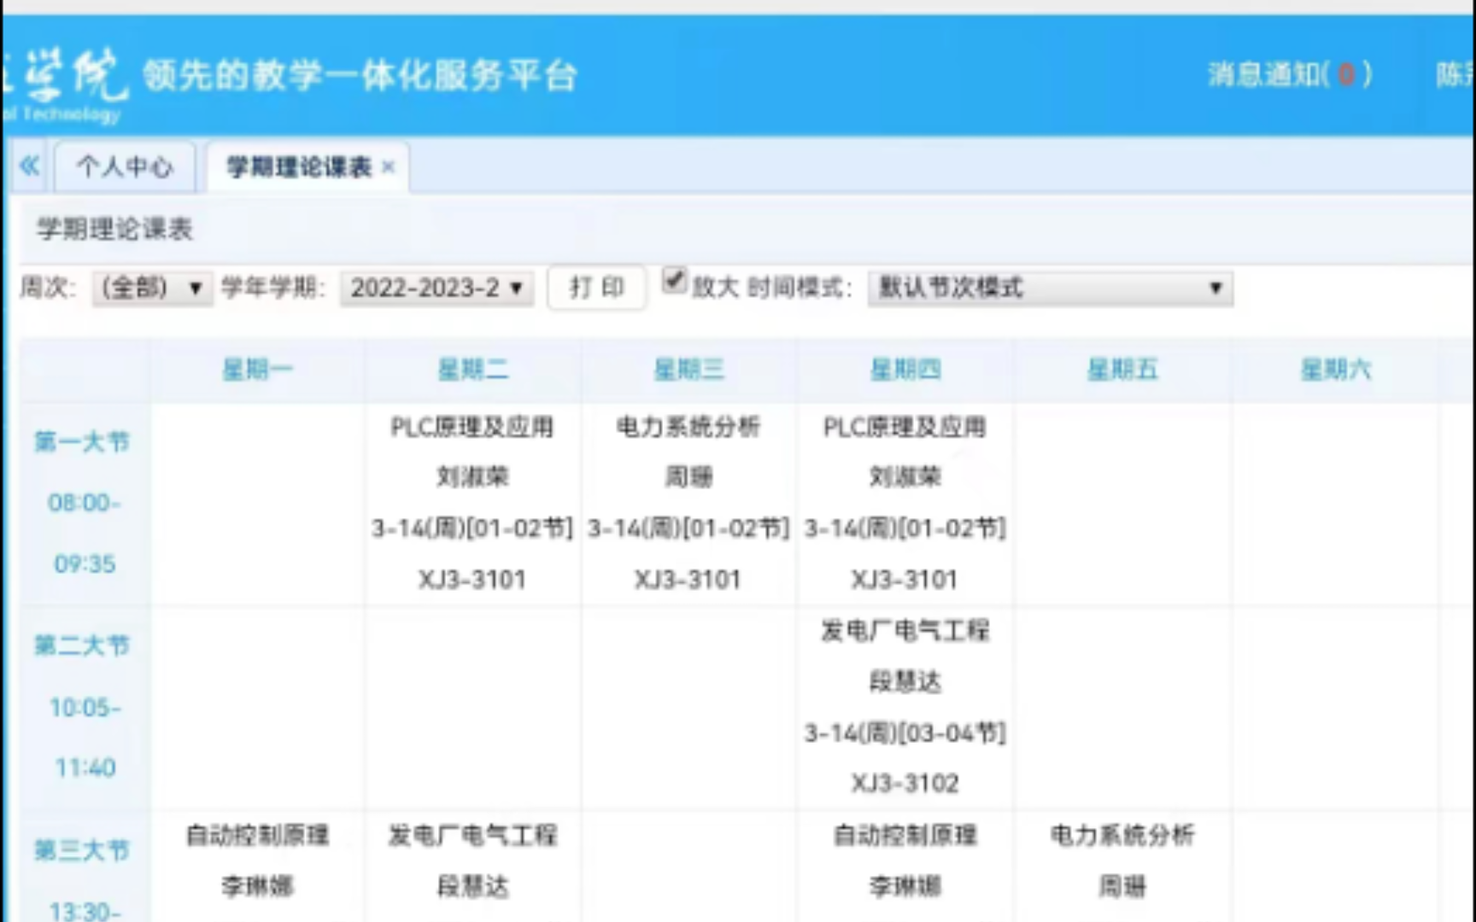
Task: Open 时间模式 默认节次模式 dropdown
Action: (x=1050, y=288)
